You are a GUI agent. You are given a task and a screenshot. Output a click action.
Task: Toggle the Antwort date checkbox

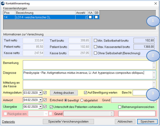[x=45, y=100]
